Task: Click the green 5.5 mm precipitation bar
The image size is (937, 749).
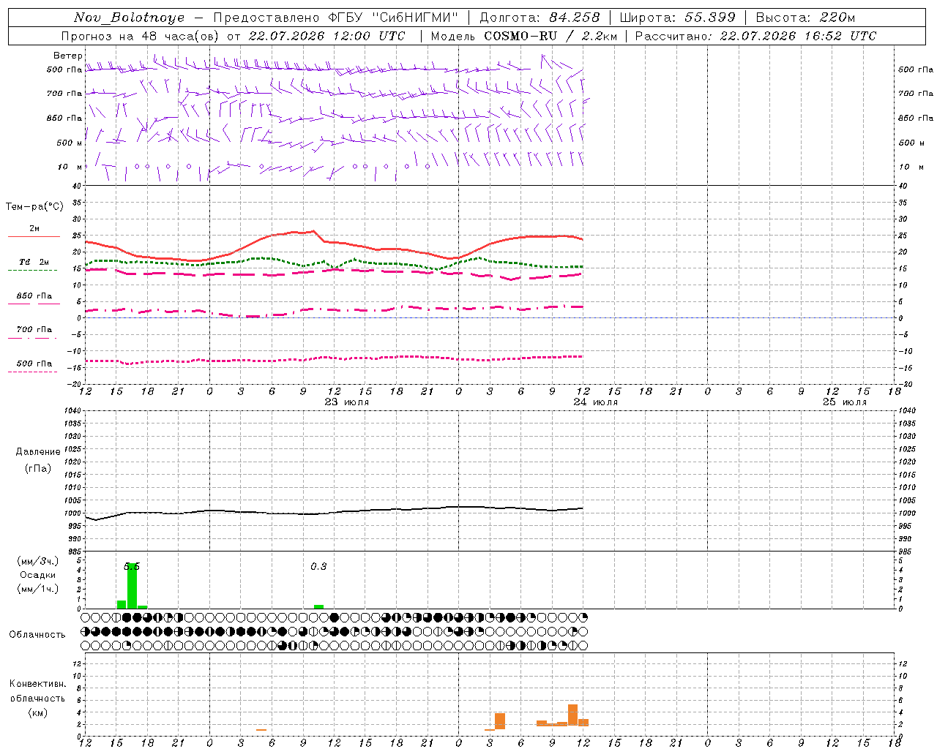Action: (x=132, y=585)
